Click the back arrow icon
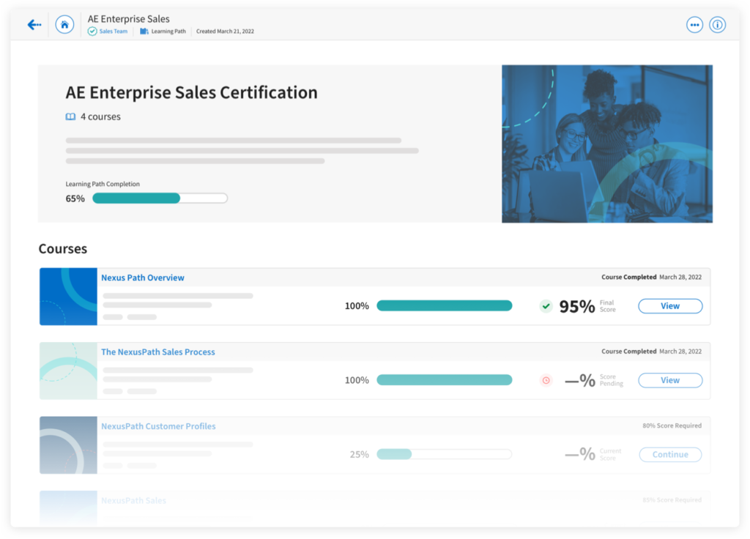 pyautogui.click(x=34, y=24)
